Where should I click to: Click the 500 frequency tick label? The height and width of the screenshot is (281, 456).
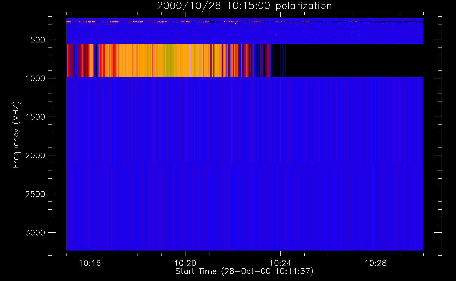(38, 40)
